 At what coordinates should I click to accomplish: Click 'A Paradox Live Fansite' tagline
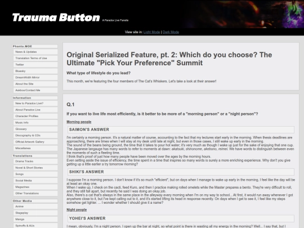(115, 20)
